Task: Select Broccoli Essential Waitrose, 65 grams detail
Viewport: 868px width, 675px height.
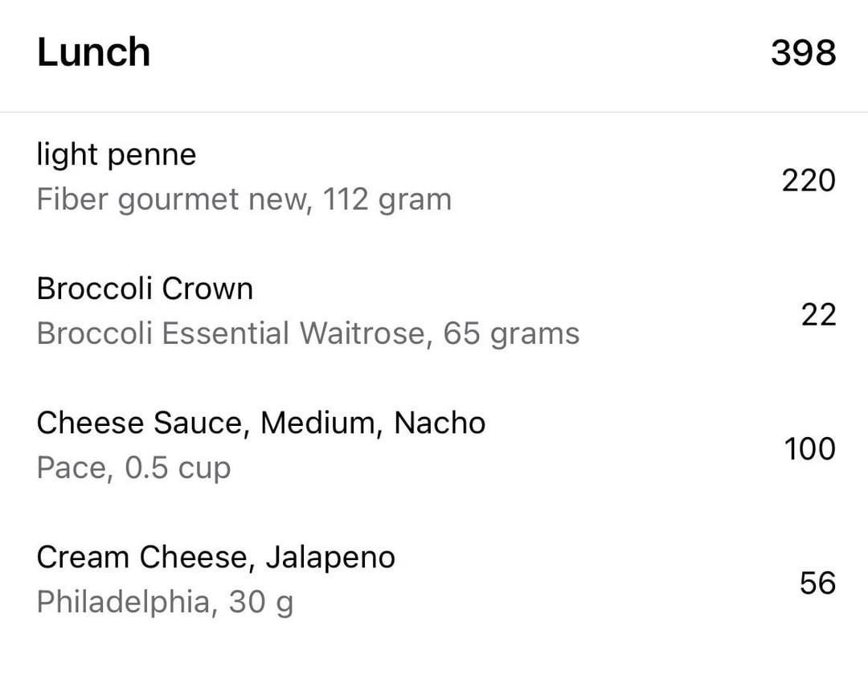Action: coord(308,333)
